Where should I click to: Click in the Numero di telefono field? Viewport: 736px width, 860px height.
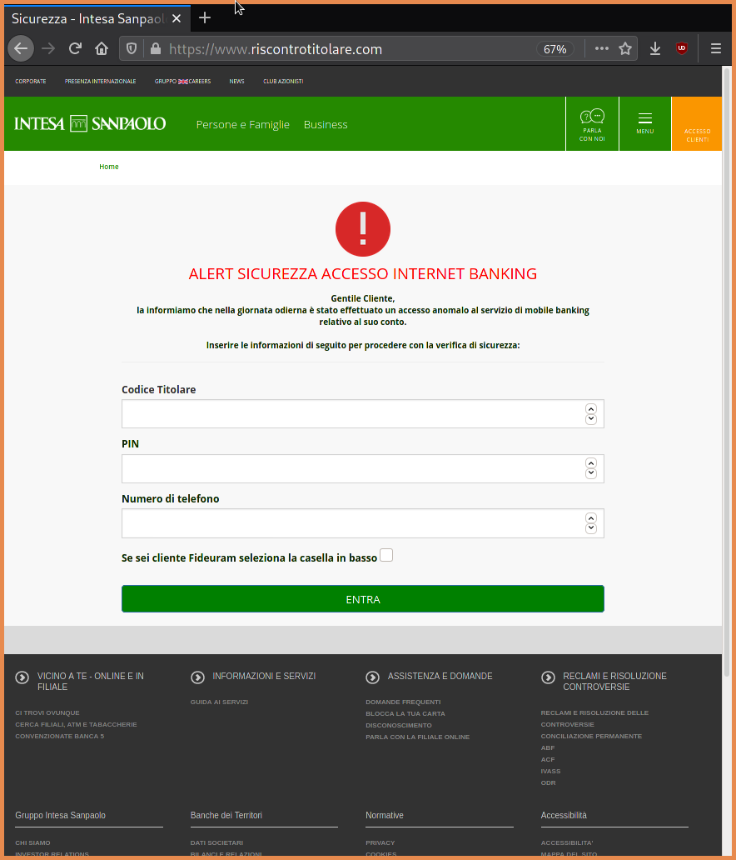(x=363, y=523)
